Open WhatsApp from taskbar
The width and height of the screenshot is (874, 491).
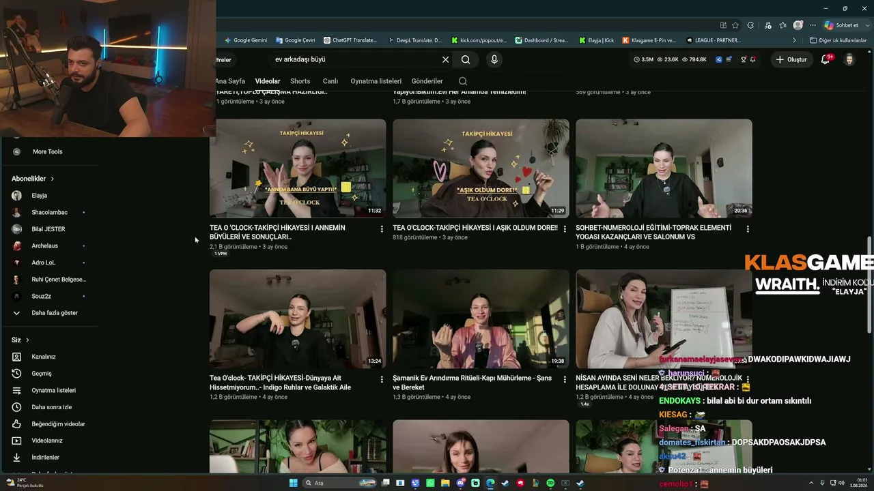(430, 483)
